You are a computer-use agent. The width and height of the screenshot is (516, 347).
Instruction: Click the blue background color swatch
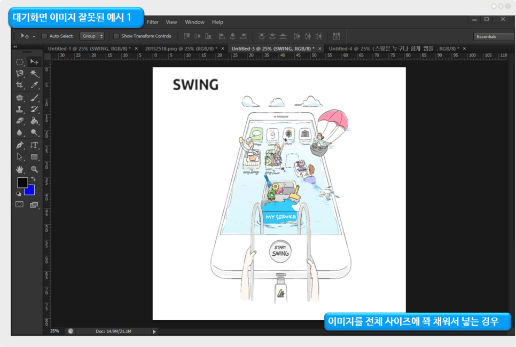click(30, 191)
